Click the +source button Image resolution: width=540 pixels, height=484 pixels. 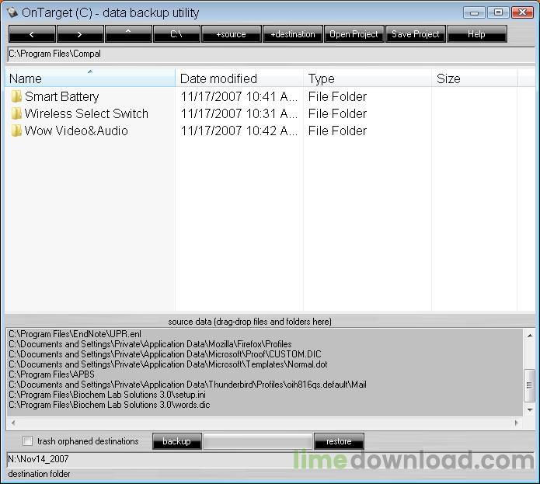pos(232,34)
